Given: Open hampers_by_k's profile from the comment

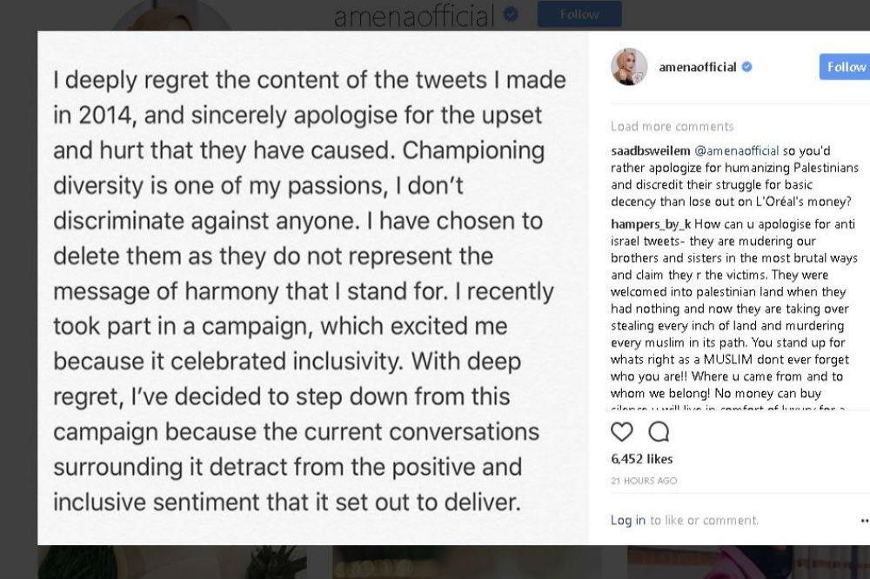Looking at the screenshot, I should (x=651, y=224).
